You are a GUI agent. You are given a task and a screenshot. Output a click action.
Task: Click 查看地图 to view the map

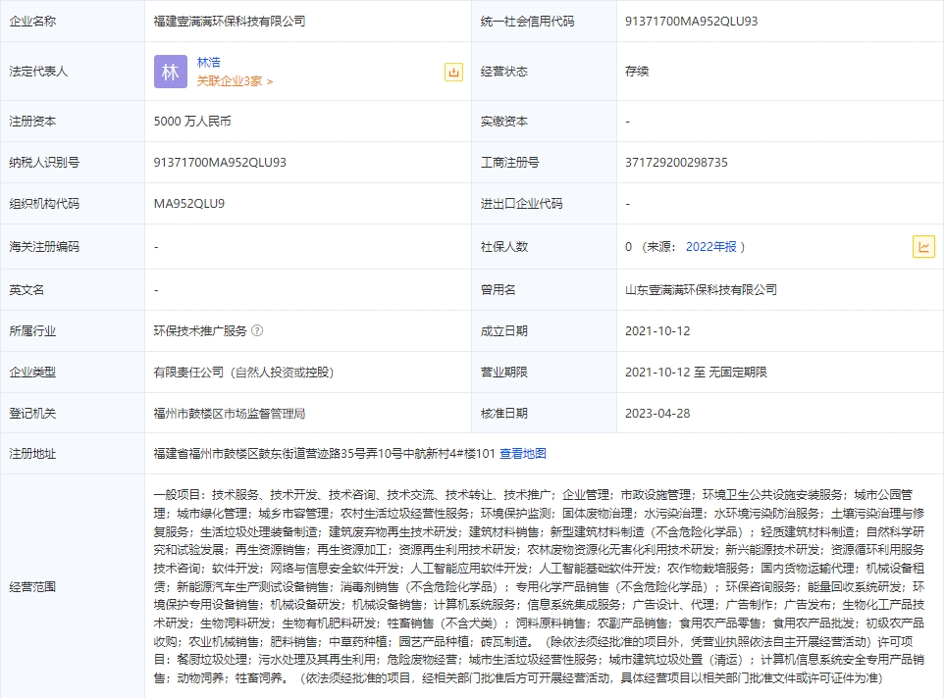point(523,454)
